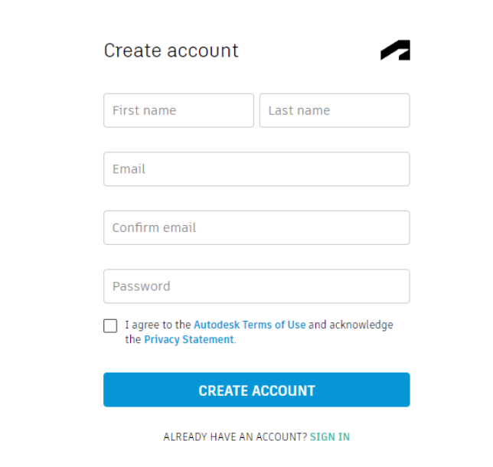Click the Autodesk logo icon
Image resolution: width=493 pixels, height=467 pixels.
click(395, 50)
